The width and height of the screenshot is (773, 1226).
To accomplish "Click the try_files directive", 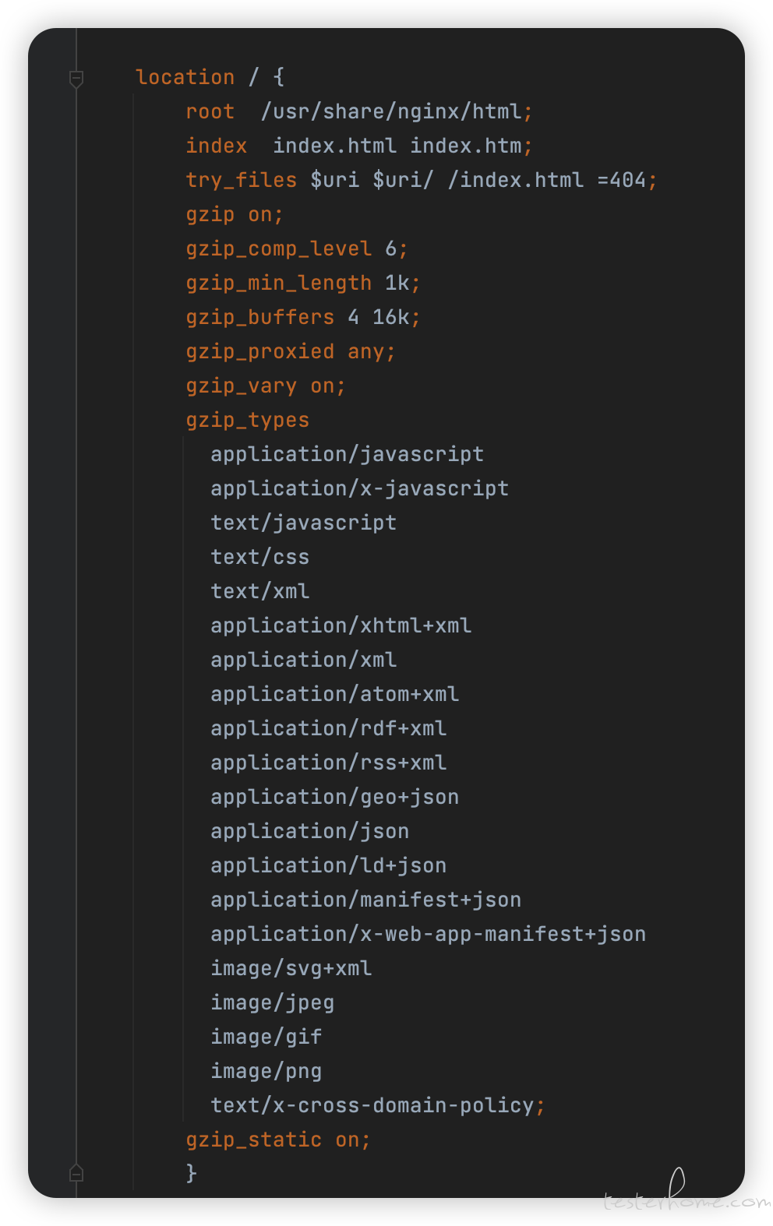I will click(x=241, y=180).
